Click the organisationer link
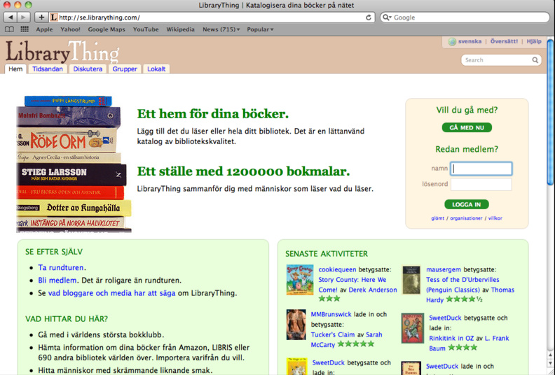 [x=466, y=218]
